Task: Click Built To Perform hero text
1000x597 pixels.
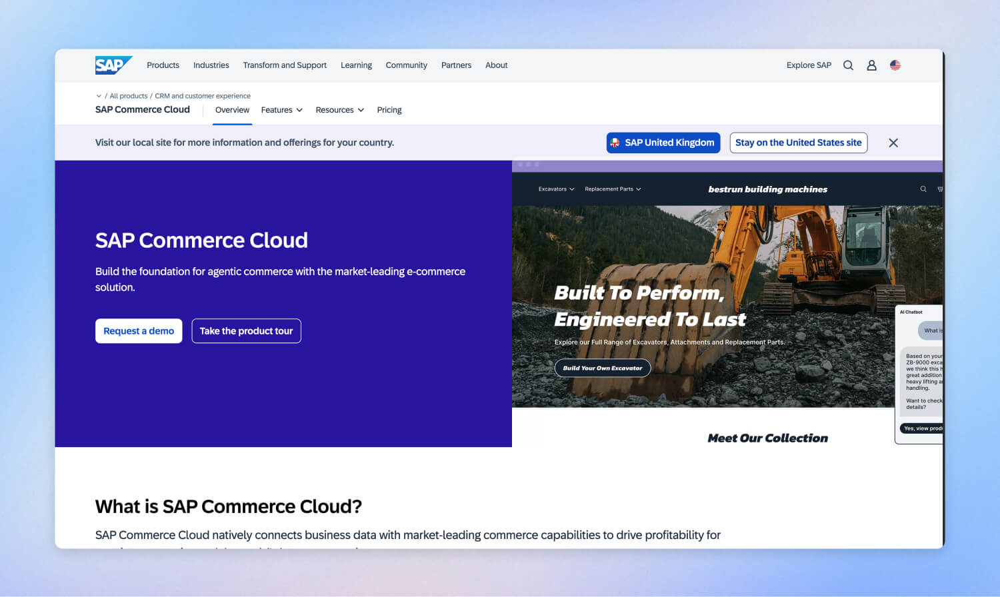Action: click(x=650, y=306)
